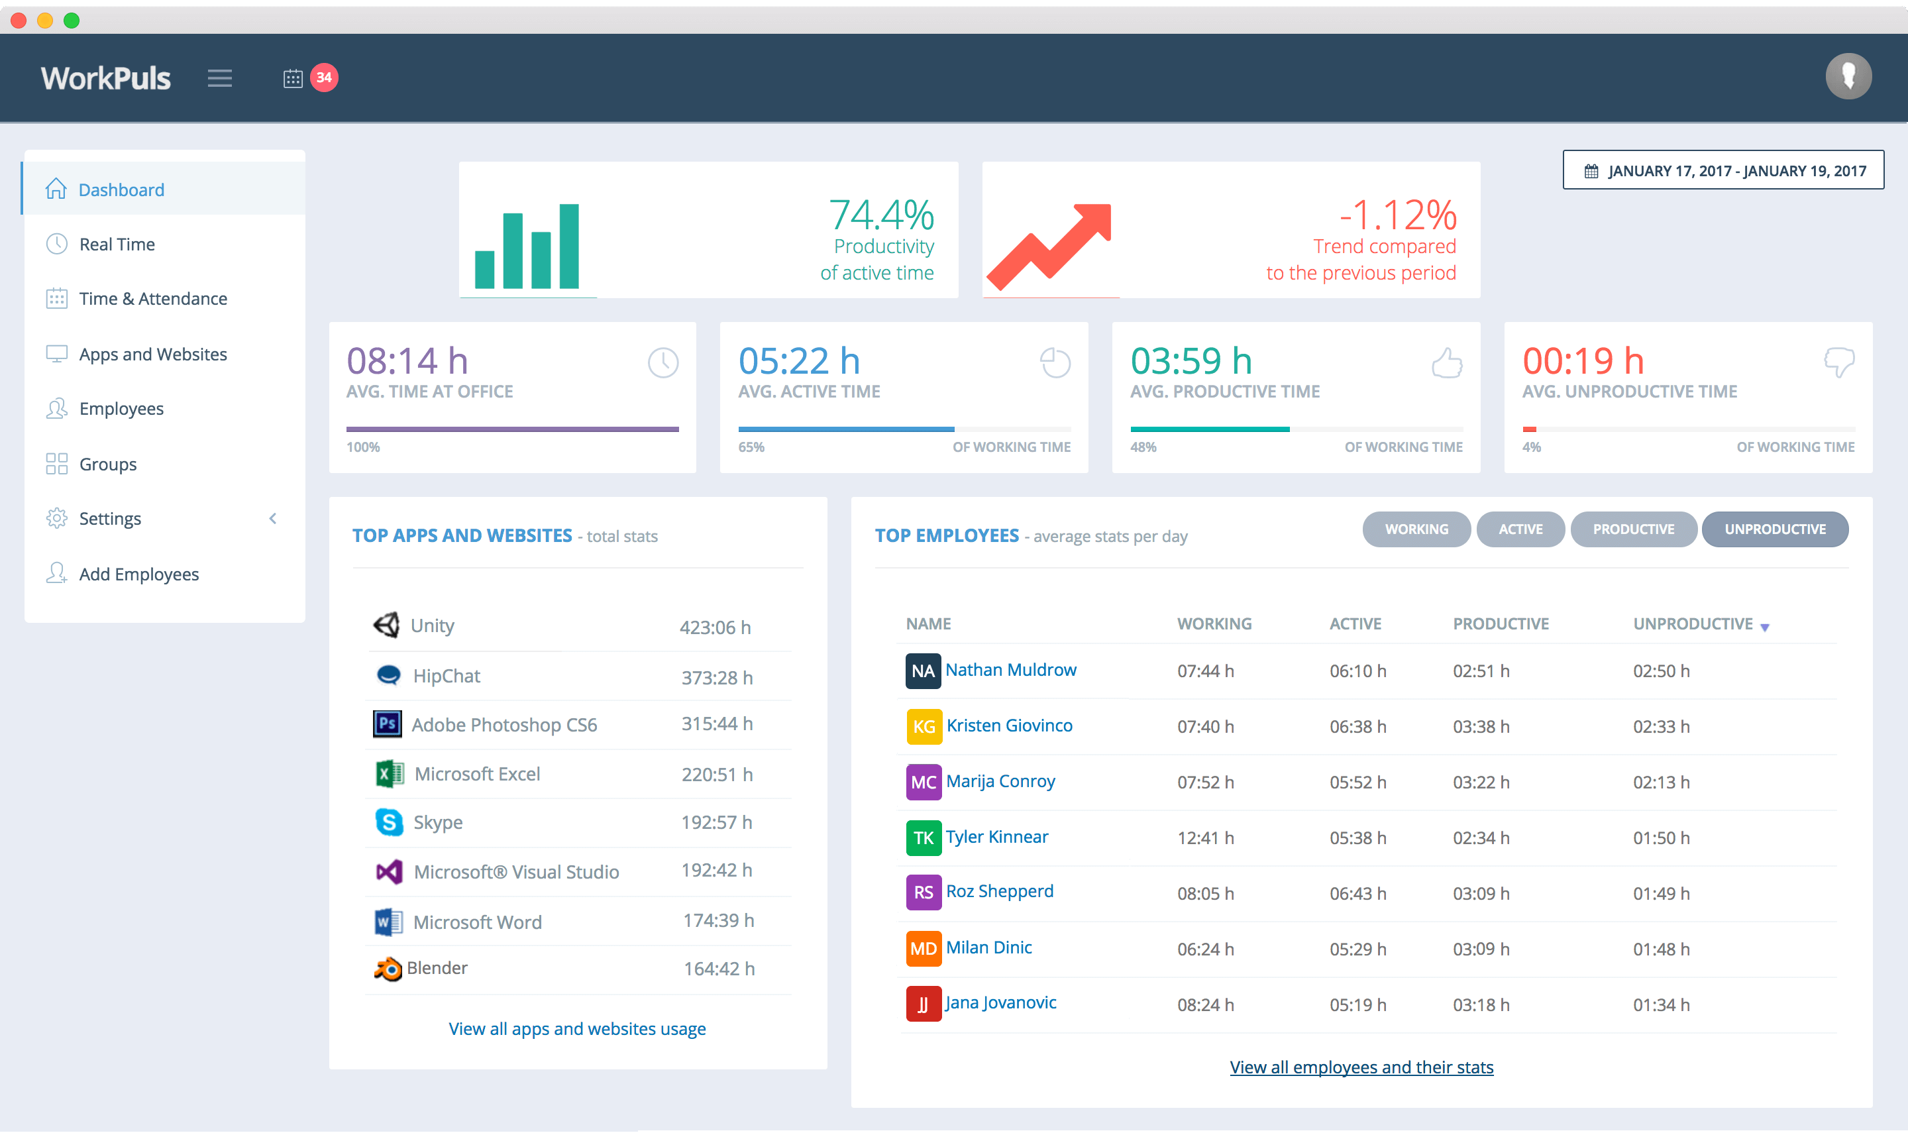Image resolution: width=1908 pixels, height=1133 pixels.
Task: Open View all employees and their stats
Action: tap(1361, 1067)
